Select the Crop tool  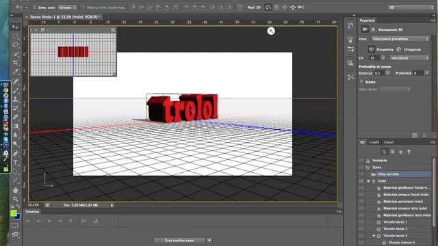[x=15, y=62]
